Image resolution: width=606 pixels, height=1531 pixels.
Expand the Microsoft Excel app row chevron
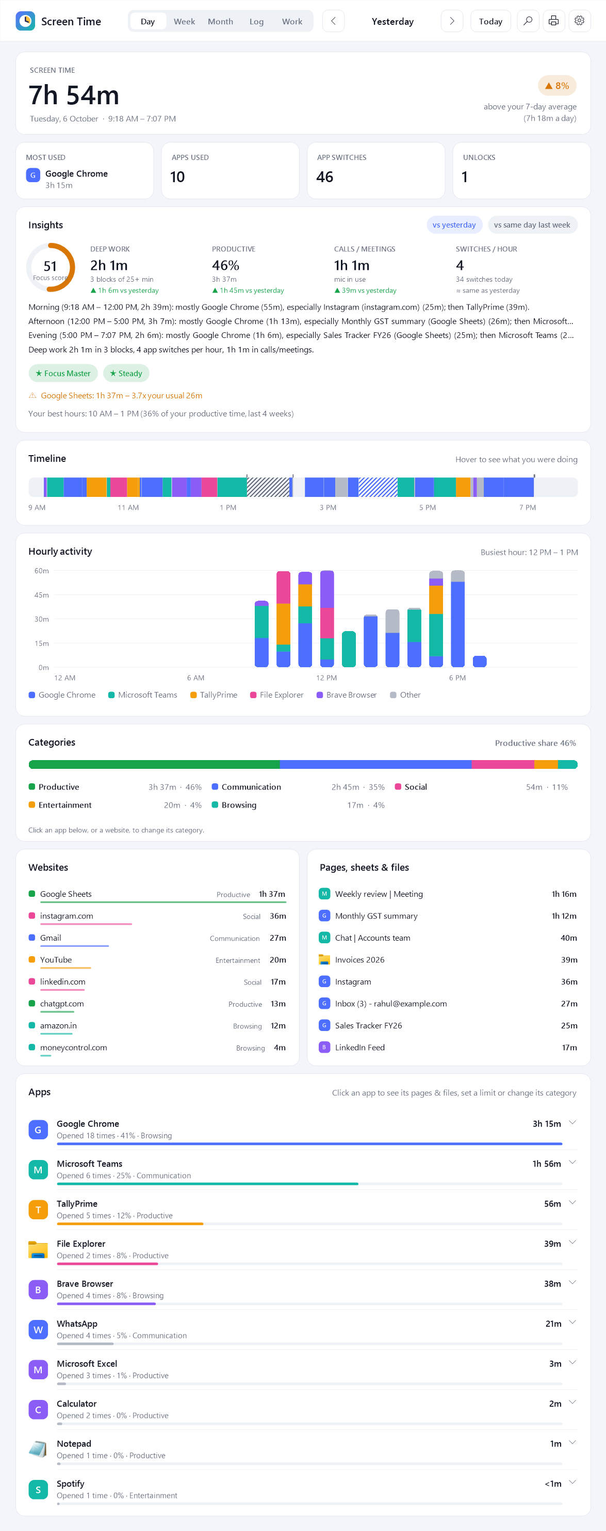(572, 1362)
